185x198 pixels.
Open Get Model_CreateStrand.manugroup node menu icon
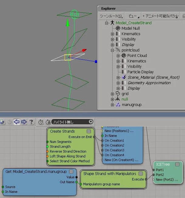(x=71, y=171)
